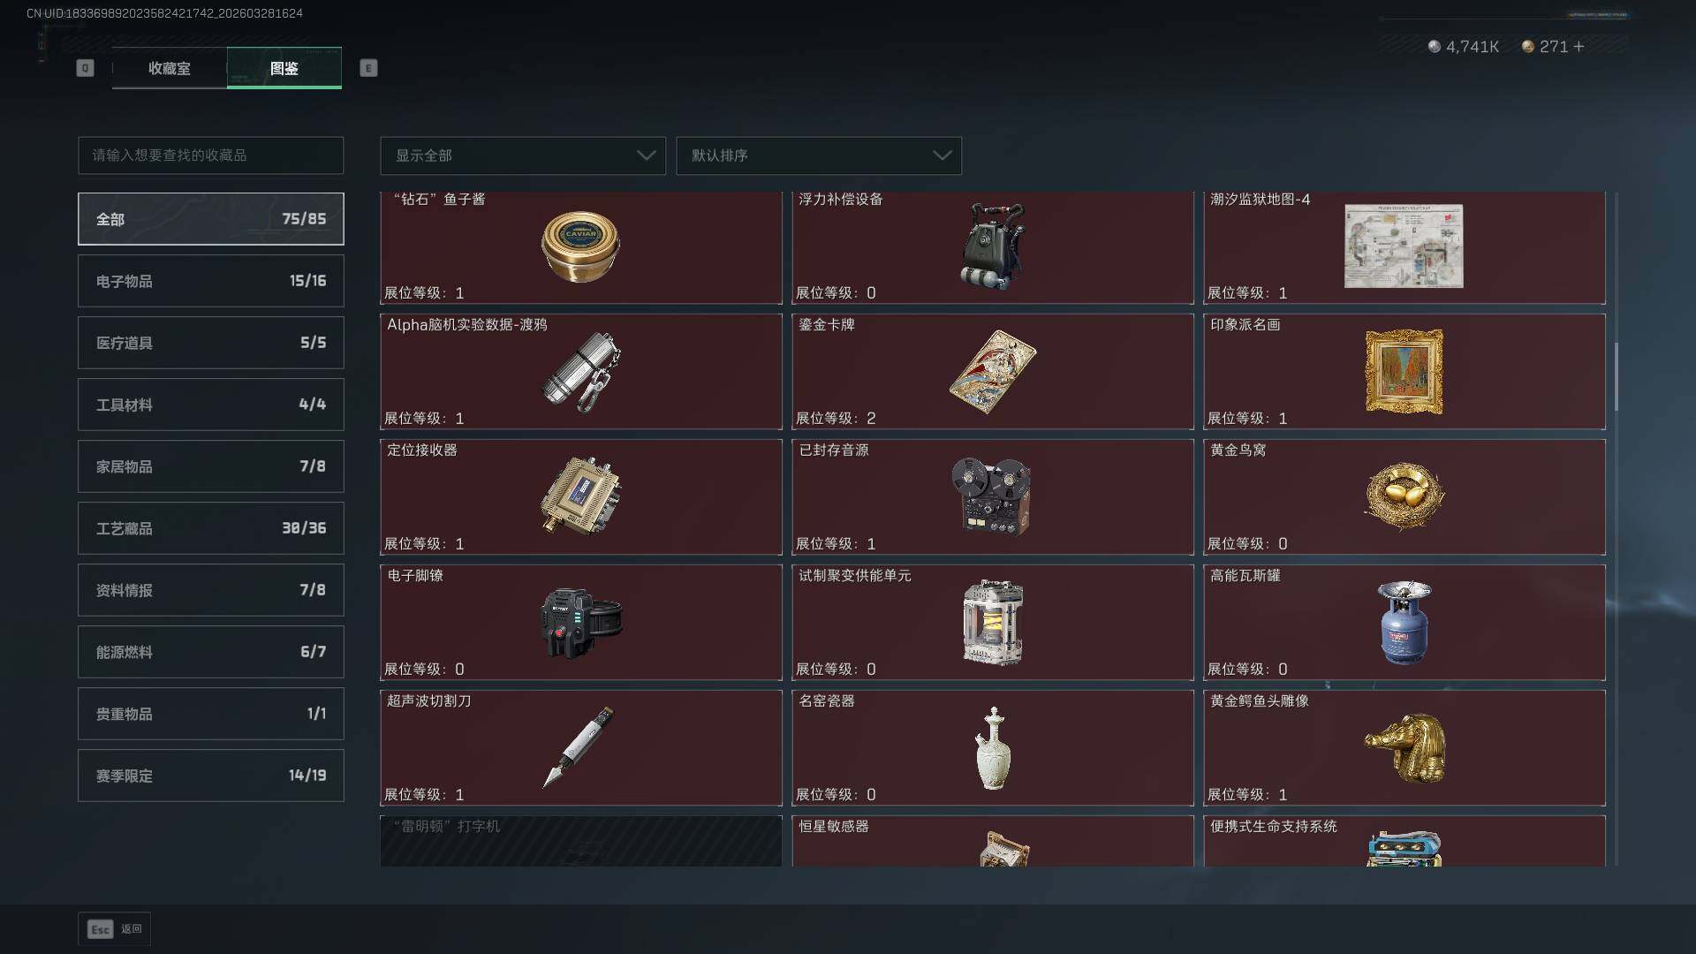Filter by 电子物品 category 15/16
Viewport: 1696px width, 954px height.
(211, 281)
